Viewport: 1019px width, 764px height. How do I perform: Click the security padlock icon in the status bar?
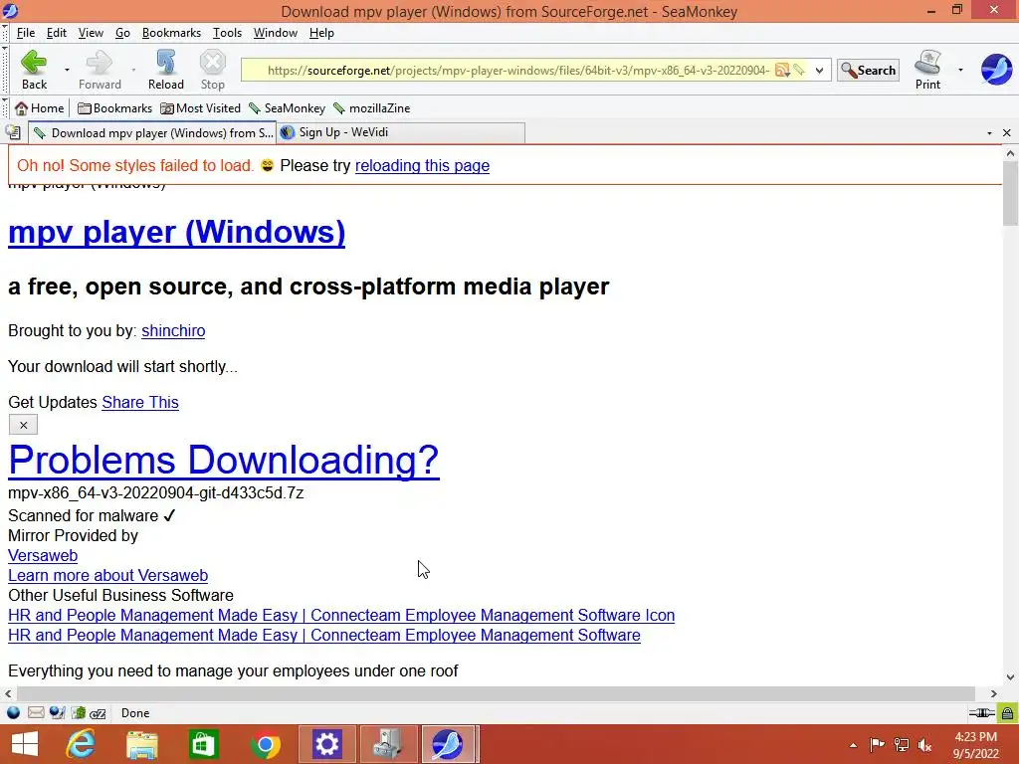click(1007, 713)
